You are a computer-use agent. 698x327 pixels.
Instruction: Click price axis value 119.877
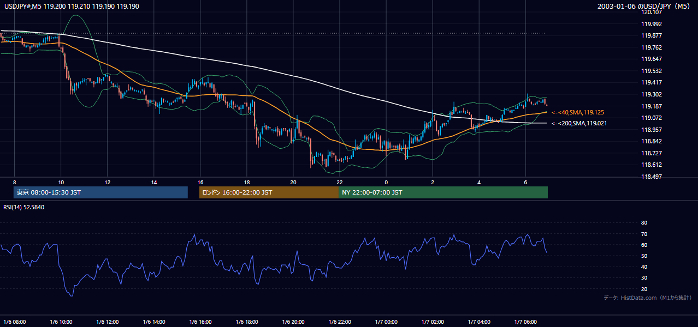point(652,35)
